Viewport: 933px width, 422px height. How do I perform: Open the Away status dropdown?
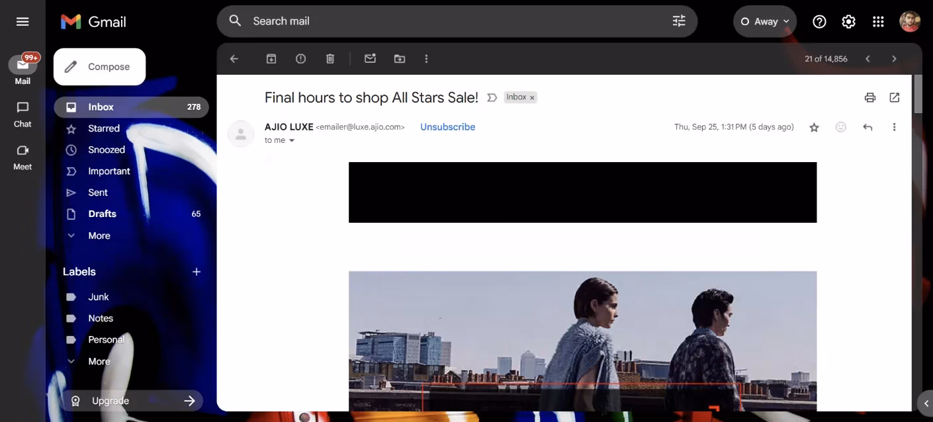pyautogui.click(x=765, y=21)
